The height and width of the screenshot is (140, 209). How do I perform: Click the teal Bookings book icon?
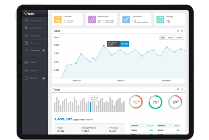click(x=160, y=20)
